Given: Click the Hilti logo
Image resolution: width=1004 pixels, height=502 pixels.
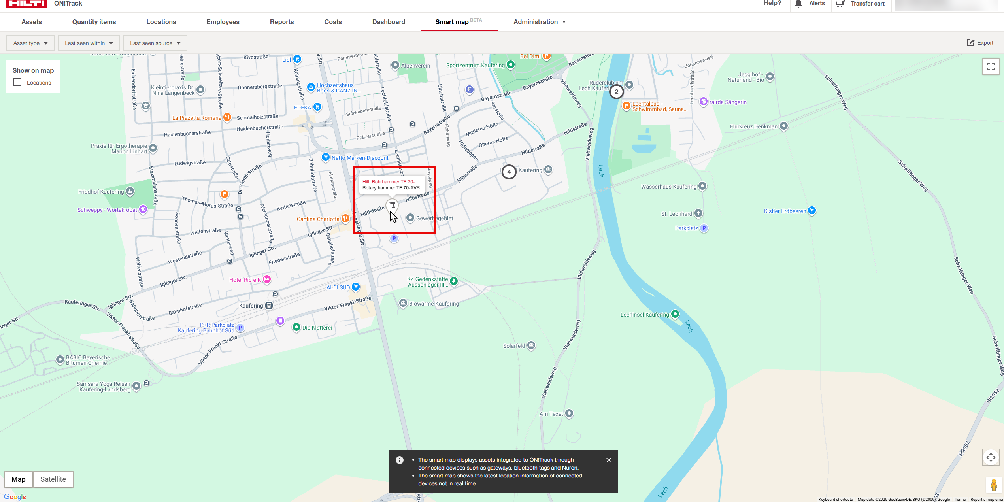Looking at the screenshot, I should point(27,4).
